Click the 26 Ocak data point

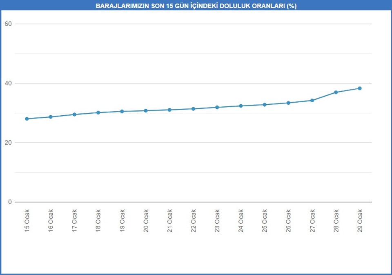(x=288, y=103)
